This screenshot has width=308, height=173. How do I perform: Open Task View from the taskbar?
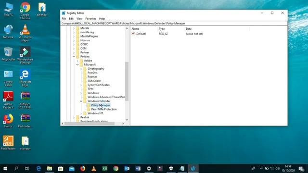click(x=27, y=169)
